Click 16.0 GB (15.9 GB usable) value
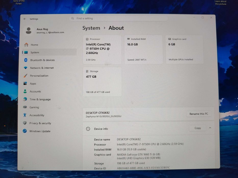 [x=131, y=149]
